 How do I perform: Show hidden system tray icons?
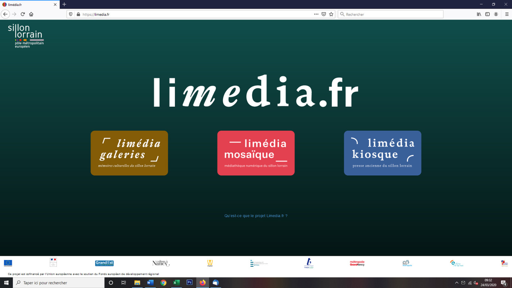(x=457, y=283)
